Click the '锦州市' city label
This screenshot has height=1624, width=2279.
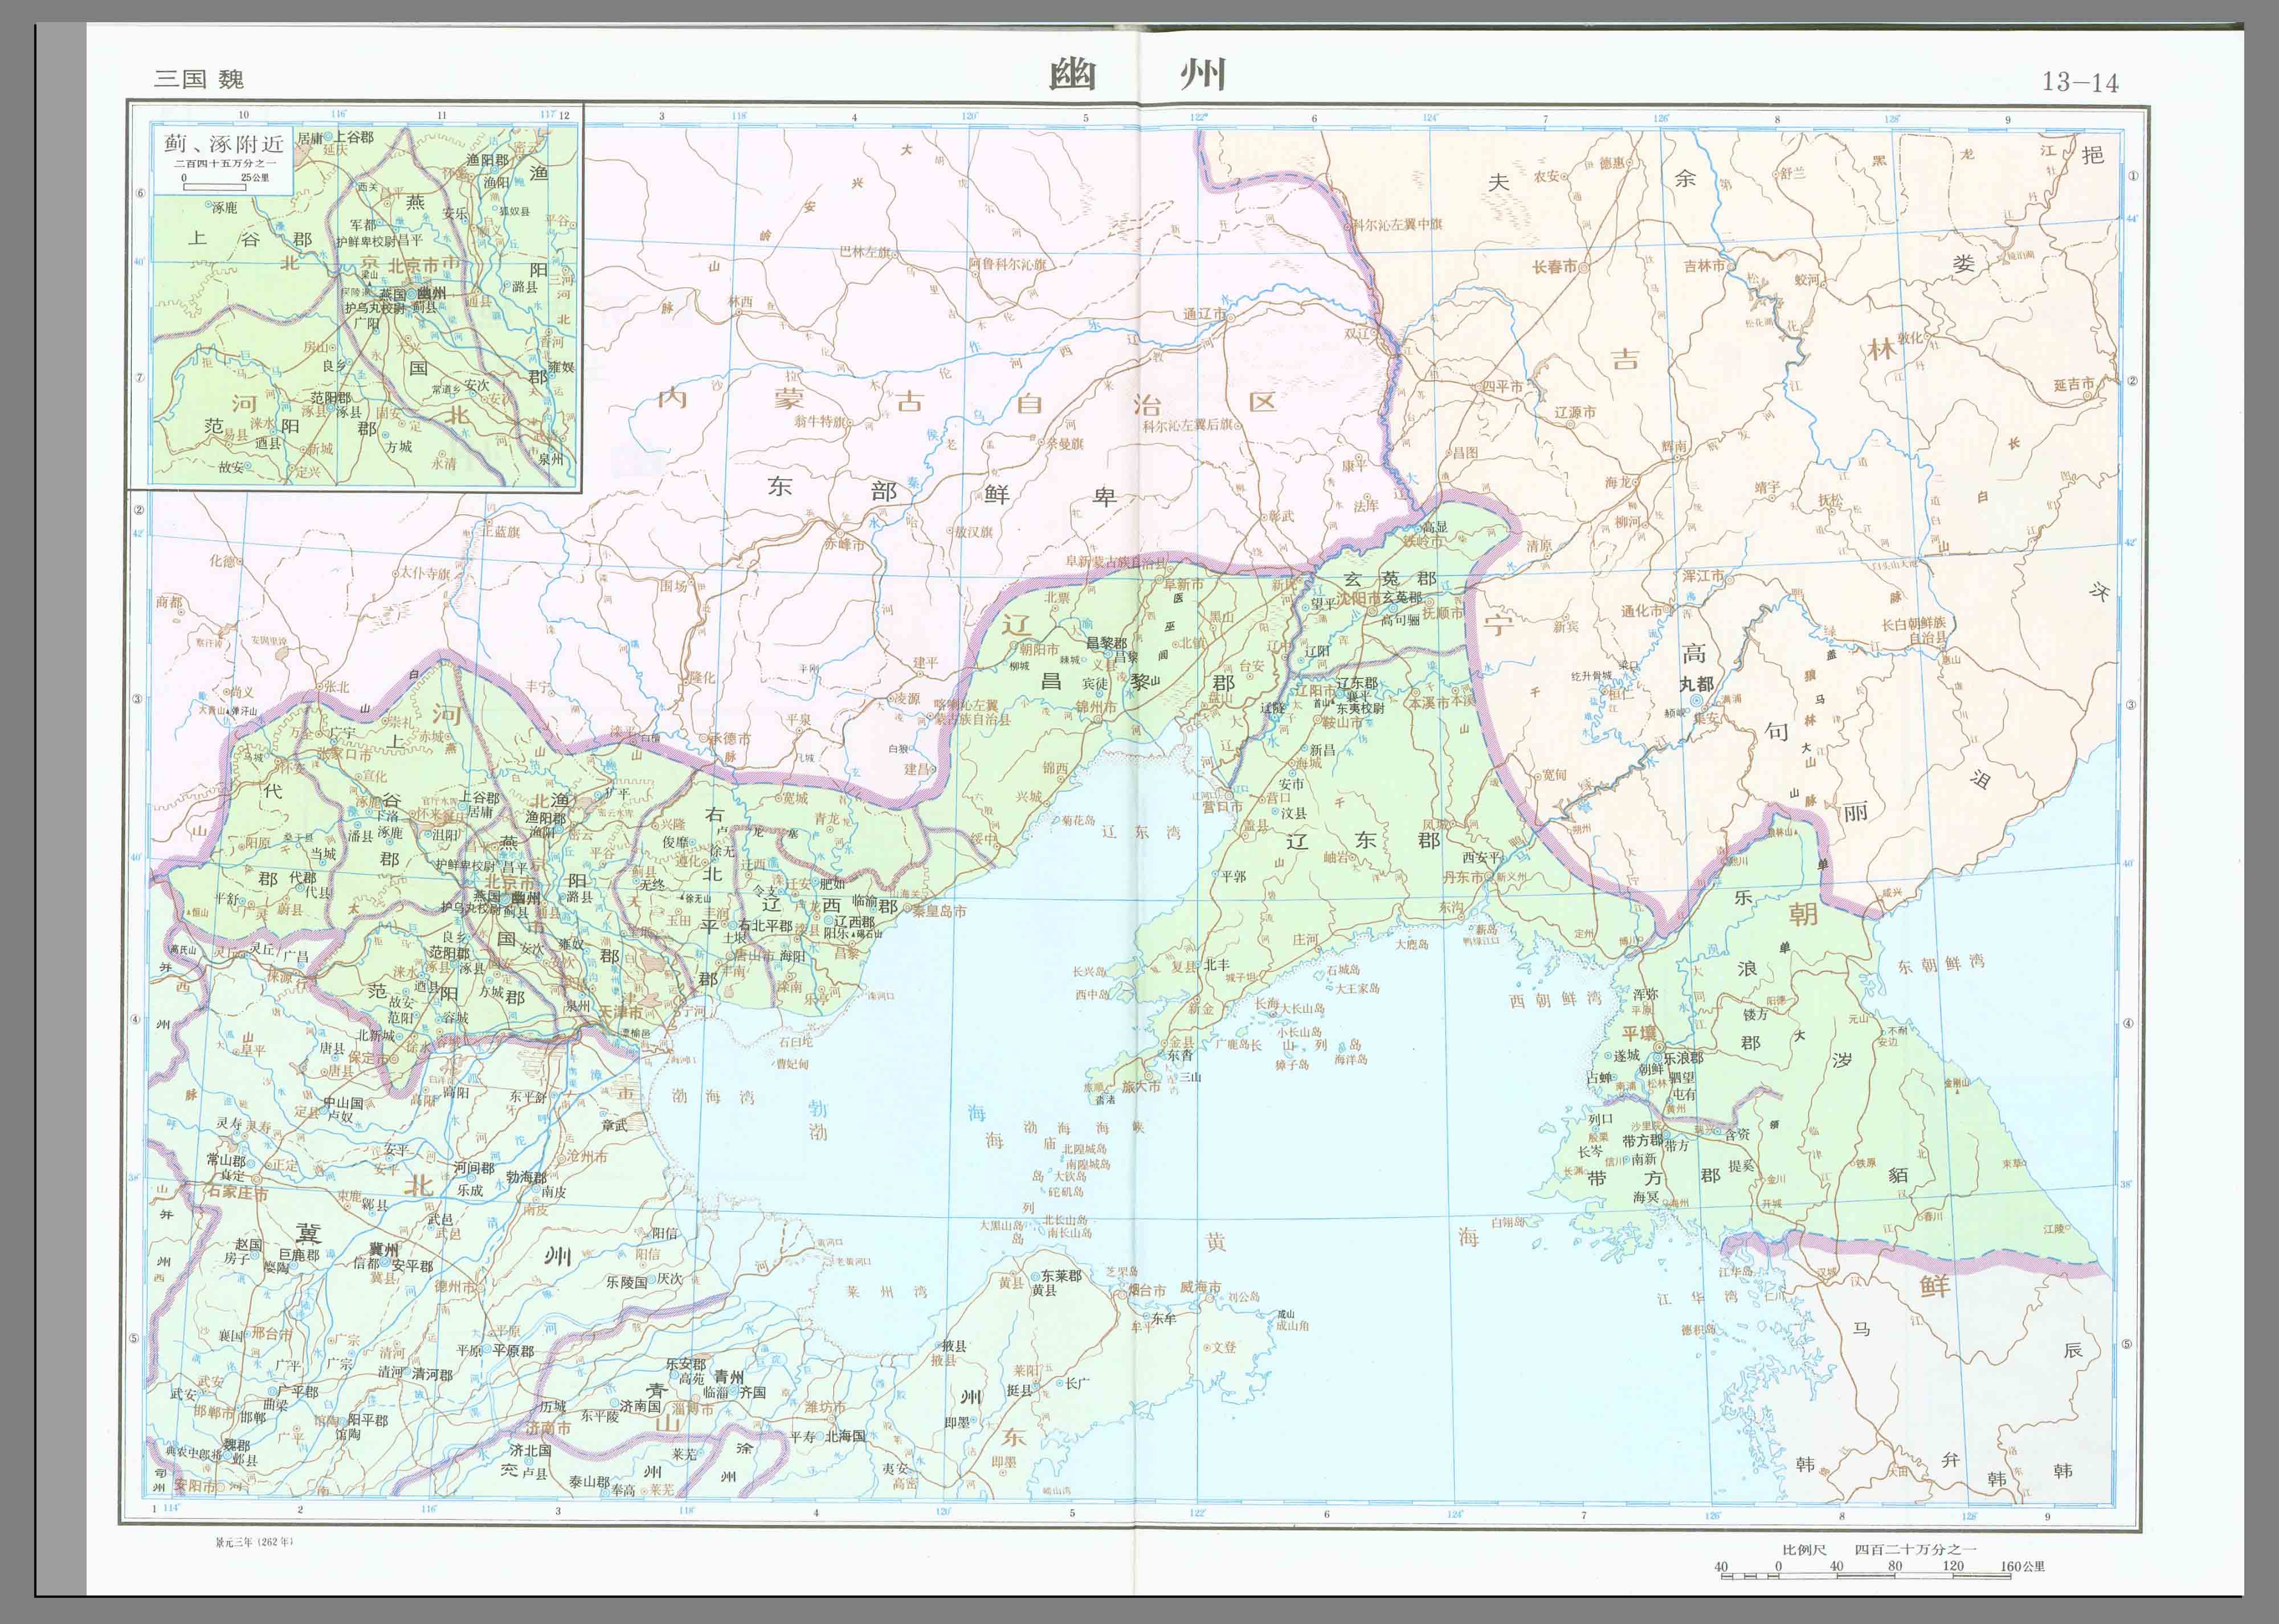pos(1096,707)
